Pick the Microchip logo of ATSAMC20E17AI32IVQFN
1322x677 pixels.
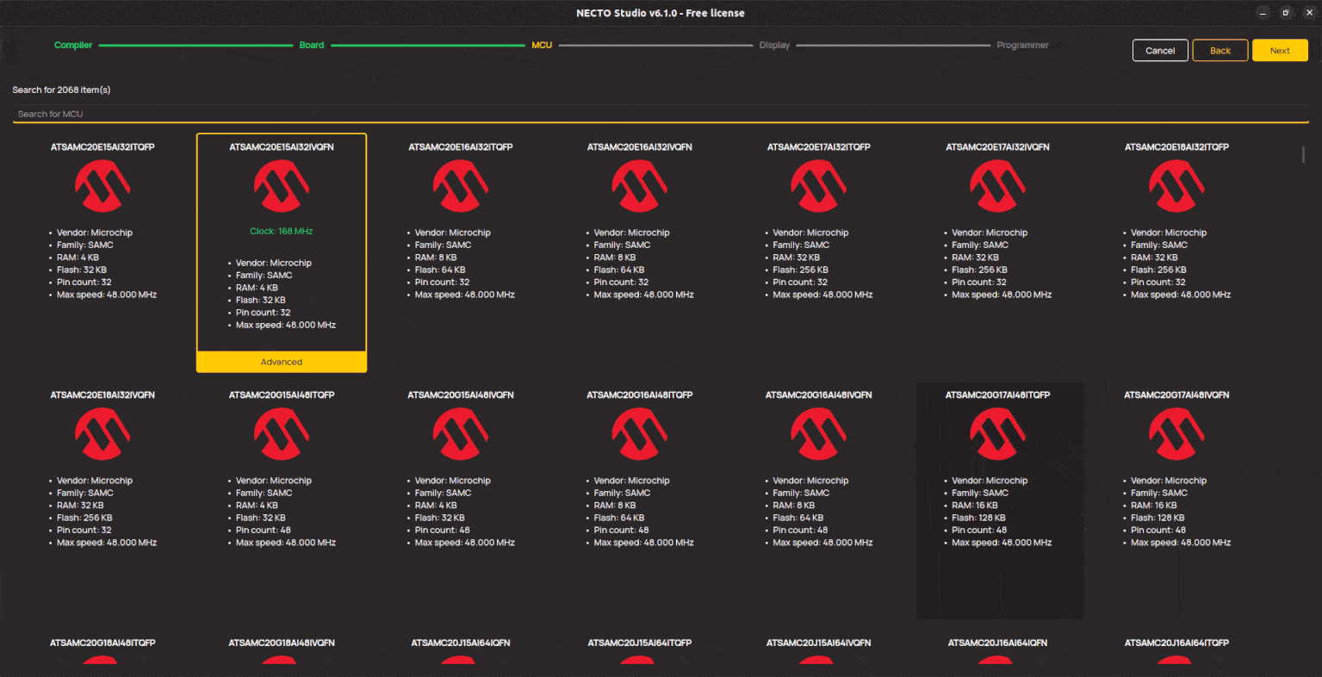[x=997, y=186]
